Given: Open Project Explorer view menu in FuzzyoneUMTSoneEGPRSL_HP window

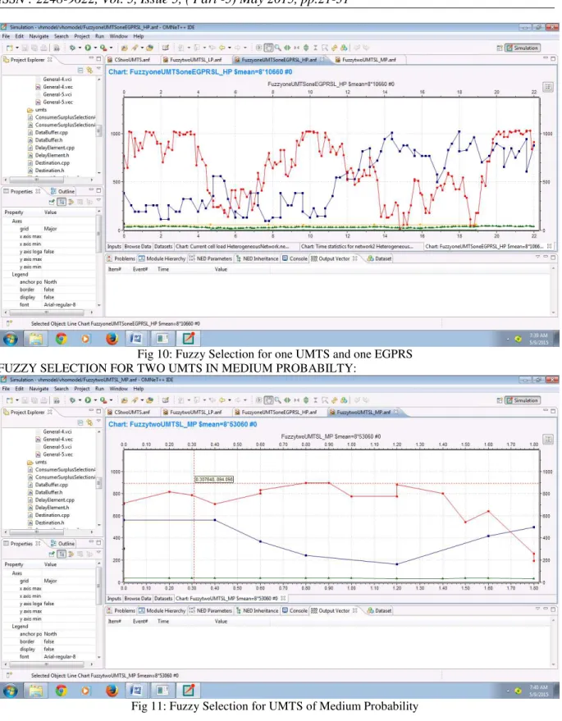Looking at the screenshot, I should 98,69.
